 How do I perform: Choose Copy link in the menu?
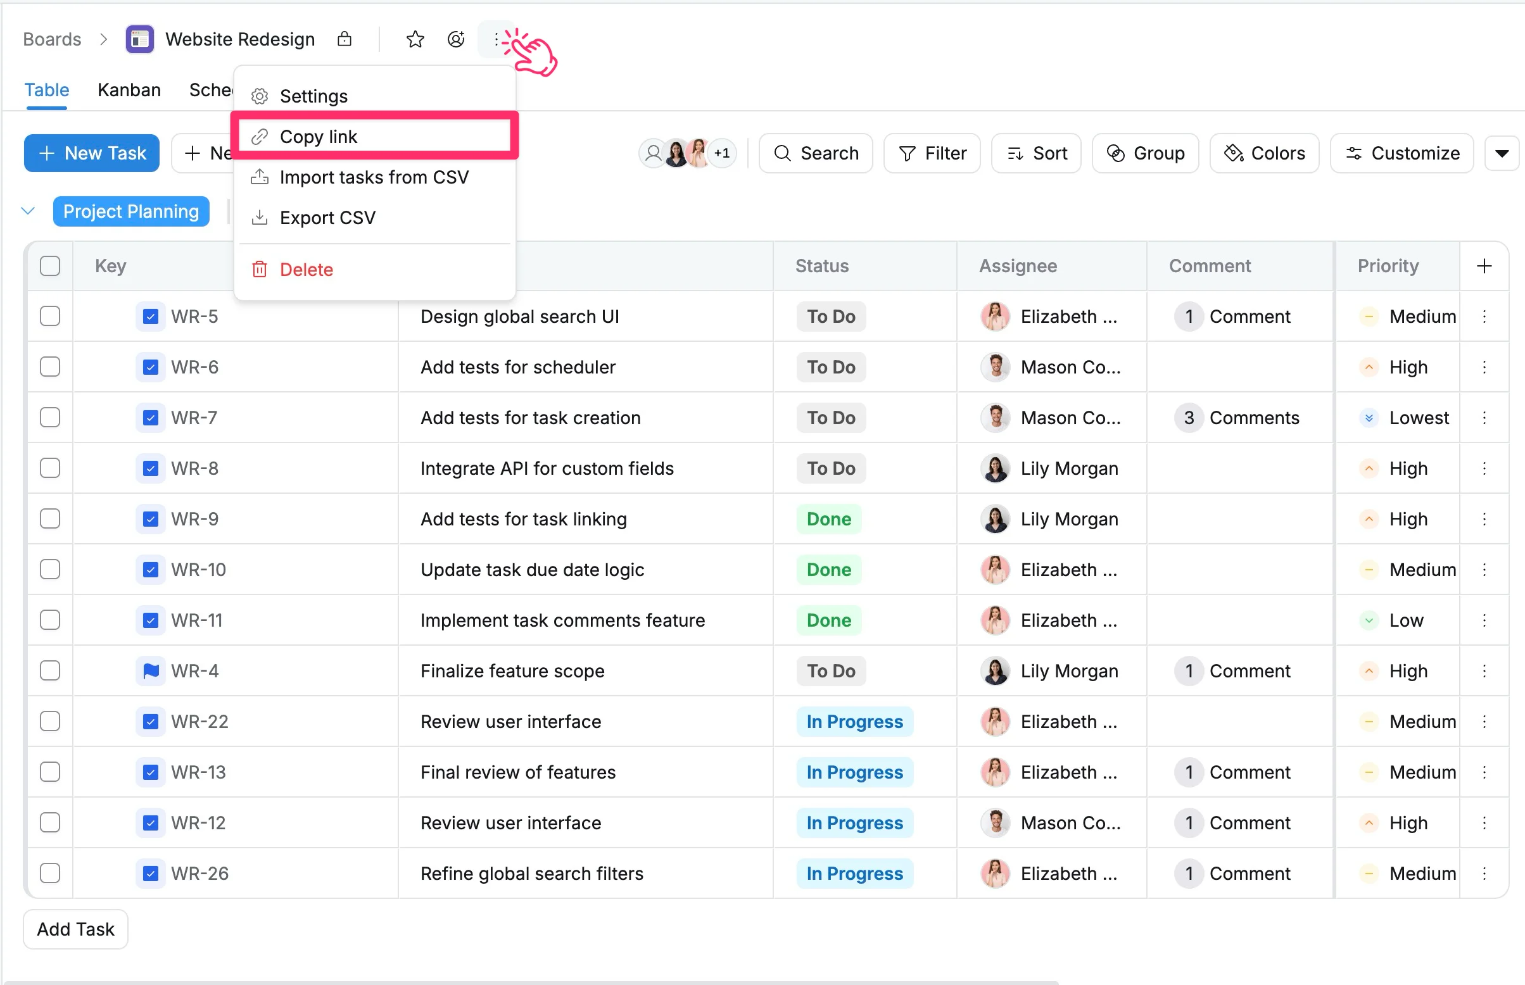pos(374,136)
